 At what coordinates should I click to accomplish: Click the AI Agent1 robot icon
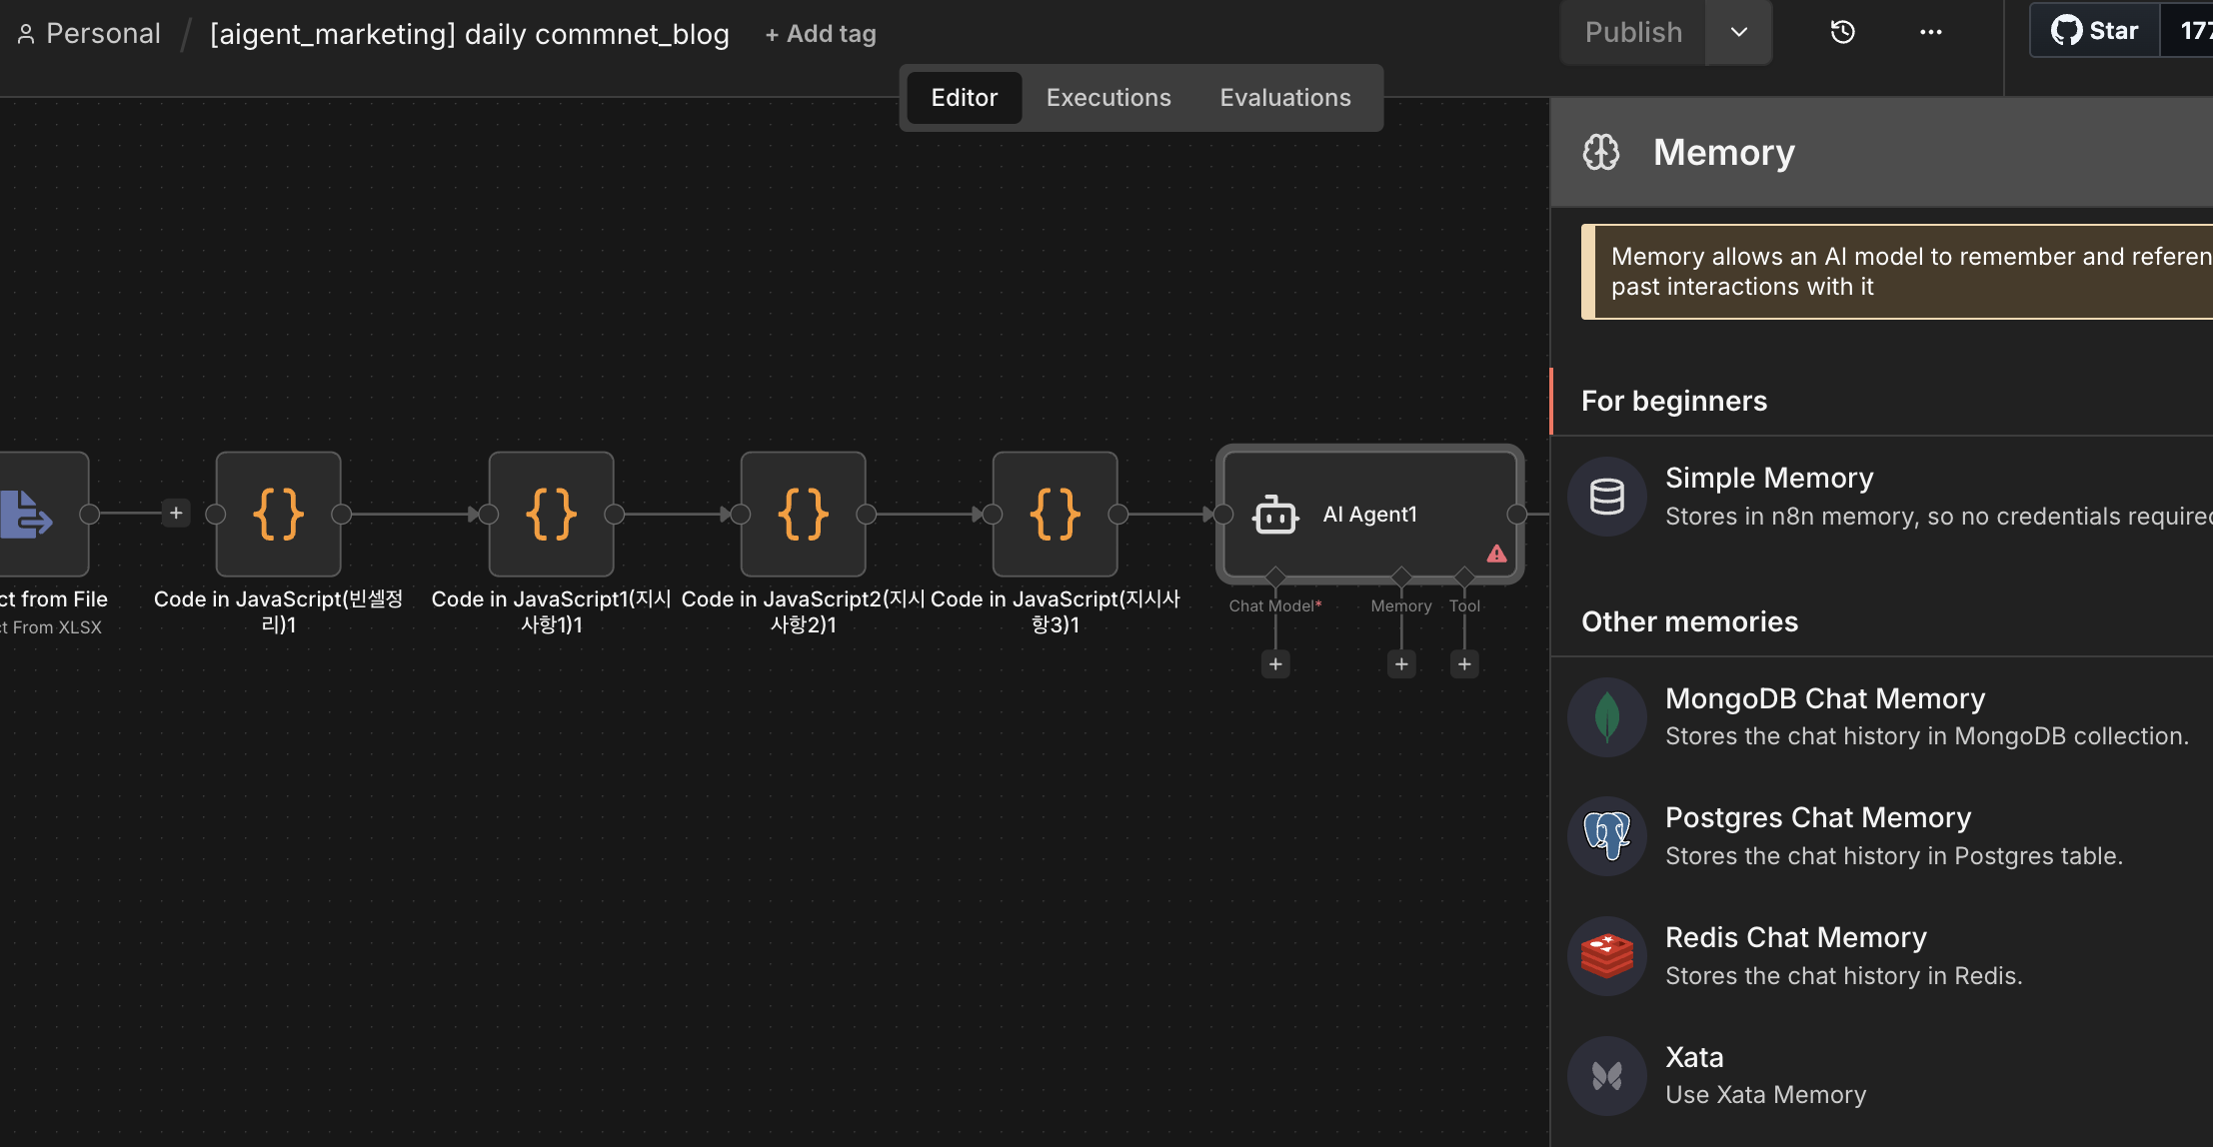[1275, 515]
